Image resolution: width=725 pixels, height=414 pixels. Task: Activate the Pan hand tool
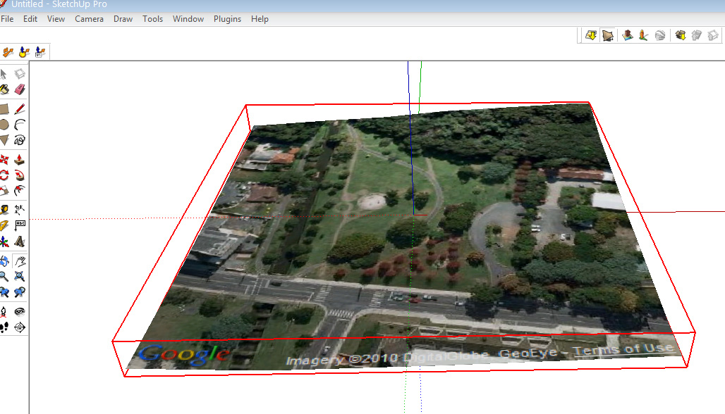pyautogui.click(x=20, y=261)
